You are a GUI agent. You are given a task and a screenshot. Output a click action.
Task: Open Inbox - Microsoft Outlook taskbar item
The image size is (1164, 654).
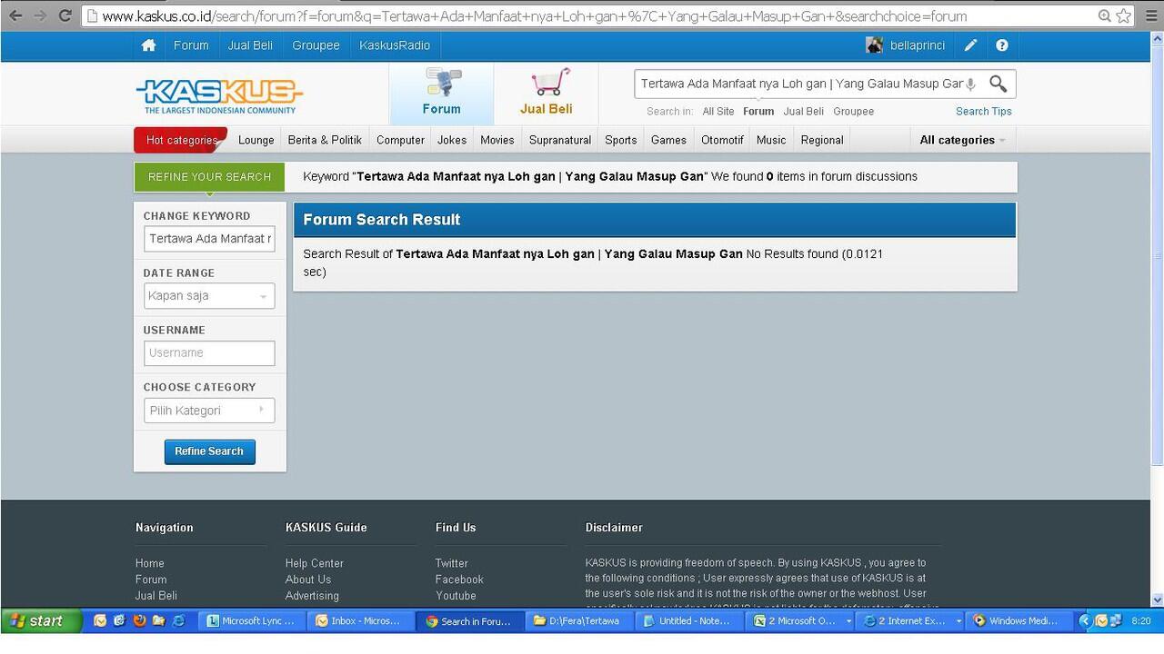(361, 621)
